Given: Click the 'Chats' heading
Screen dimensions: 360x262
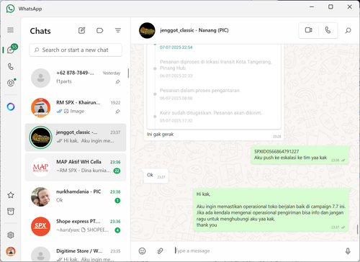Looking at the screenshot, I should 40,31.
